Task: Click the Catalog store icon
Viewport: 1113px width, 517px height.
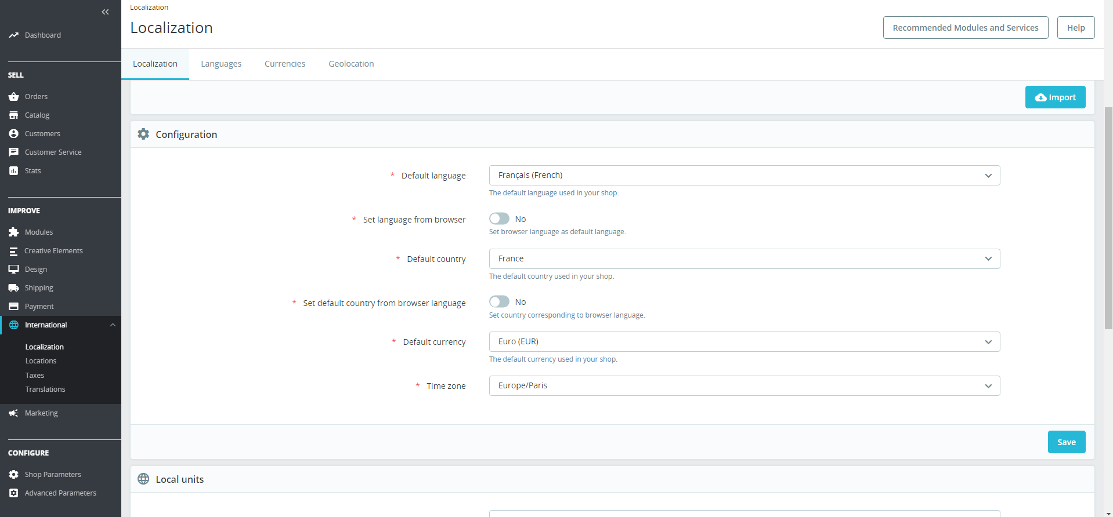Action: tap(14, 115)
